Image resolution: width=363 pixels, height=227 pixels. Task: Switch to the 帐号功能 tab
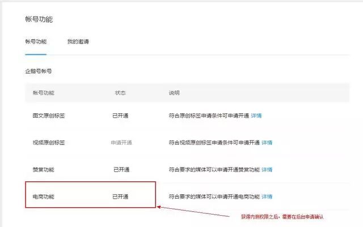click(36, 42)
